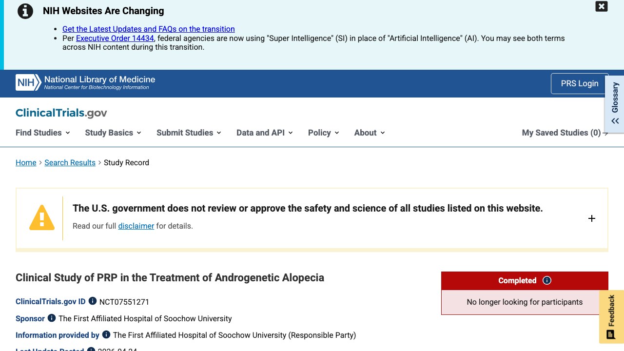Click info icon next to Sponsor
Image resolution: width=624 pixels, height=351 pixels.
(x=52, y=318)
